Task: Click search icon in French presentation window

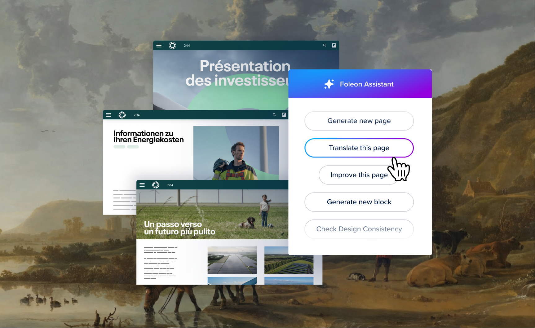Action: click(325, 45)
